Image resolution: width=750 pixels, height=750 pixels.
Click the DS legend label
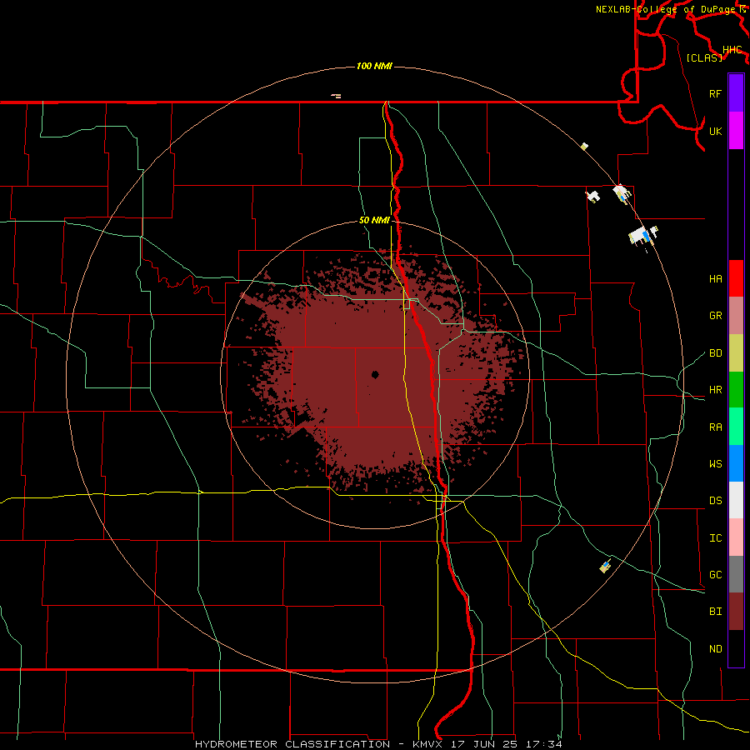715,501
